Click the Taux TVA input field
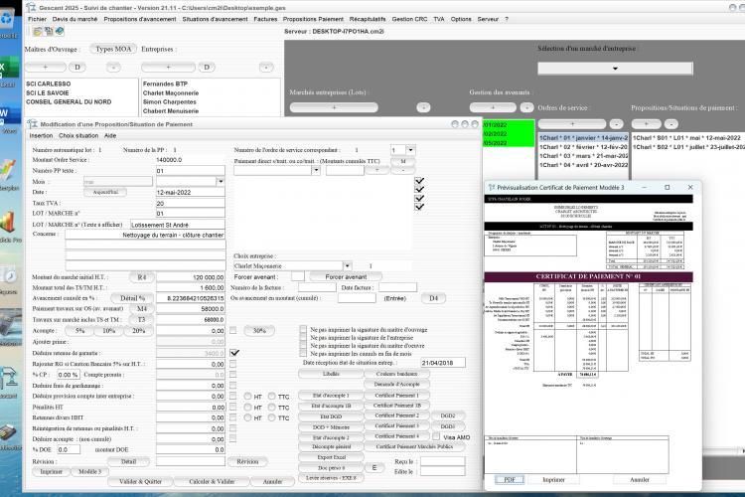The image size is (745, 497). (190, 203)
